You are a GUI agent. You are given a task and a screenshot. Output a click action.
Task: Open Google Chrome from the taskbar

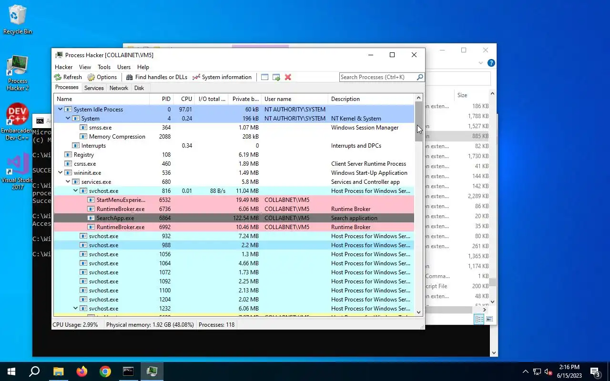[x=105, y=371]
